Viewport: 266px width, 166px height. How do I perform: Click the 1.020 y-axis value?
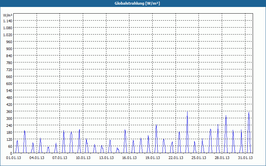[8, 35]
